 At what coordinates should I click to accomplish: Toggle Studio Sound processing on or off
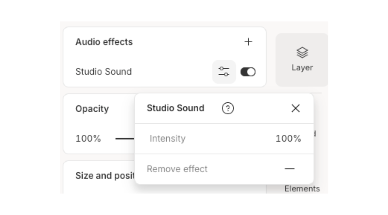point(248,72)
